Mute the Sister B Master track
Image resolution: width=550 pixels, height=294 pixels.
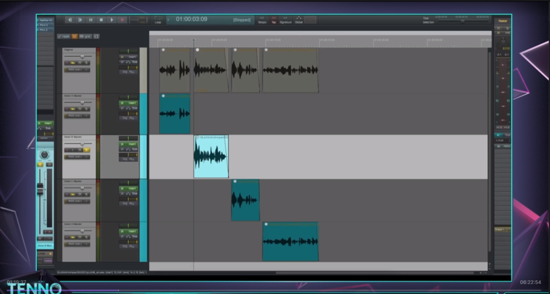tap(81, 150)
